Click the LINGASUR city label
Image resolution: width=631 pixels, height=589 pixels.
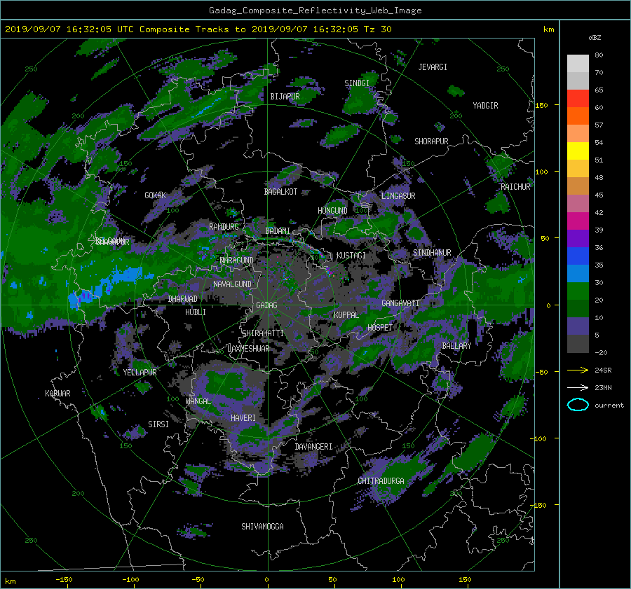pyautogui.click(x=398, y=196)
